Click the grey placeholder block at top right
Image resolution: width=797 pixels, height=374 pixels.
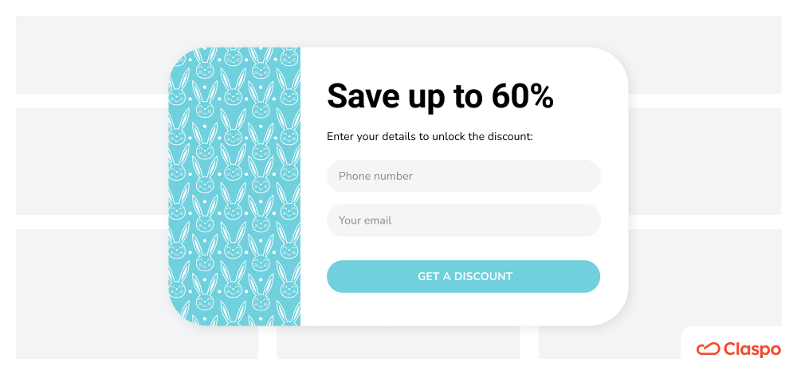pyautogui.click(x=705, y=55)
